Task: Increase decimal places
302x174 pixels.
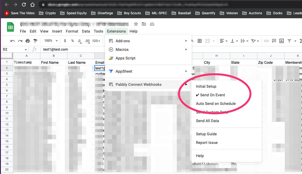Action: tap(87, 41)
